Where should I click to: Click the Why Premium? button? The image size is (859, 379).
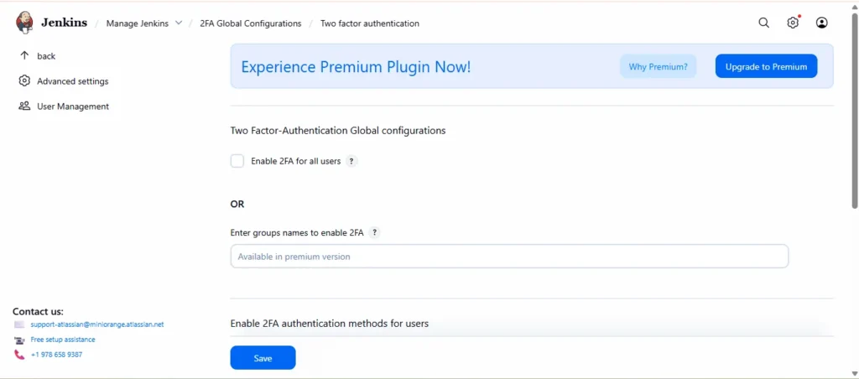658,66
